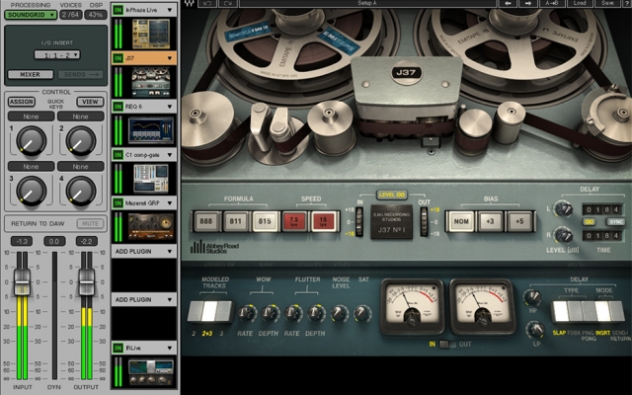Select tape formula 888
This screenshot has height=395, width=632.
coord(206,221)
